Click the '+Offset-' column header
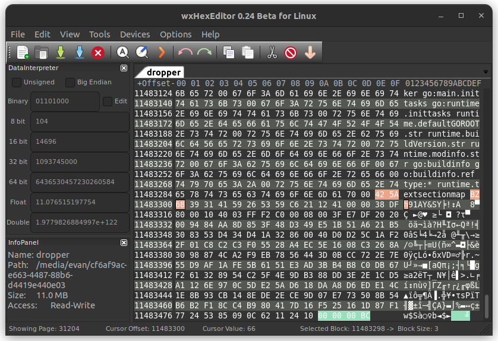The width and height of the screenshot is (498, 341). click(x=156, y=83)
